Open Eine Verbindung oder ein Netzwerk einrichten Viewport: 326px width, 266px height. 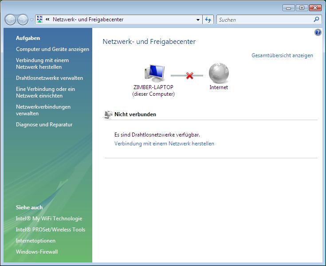point(45,92)
